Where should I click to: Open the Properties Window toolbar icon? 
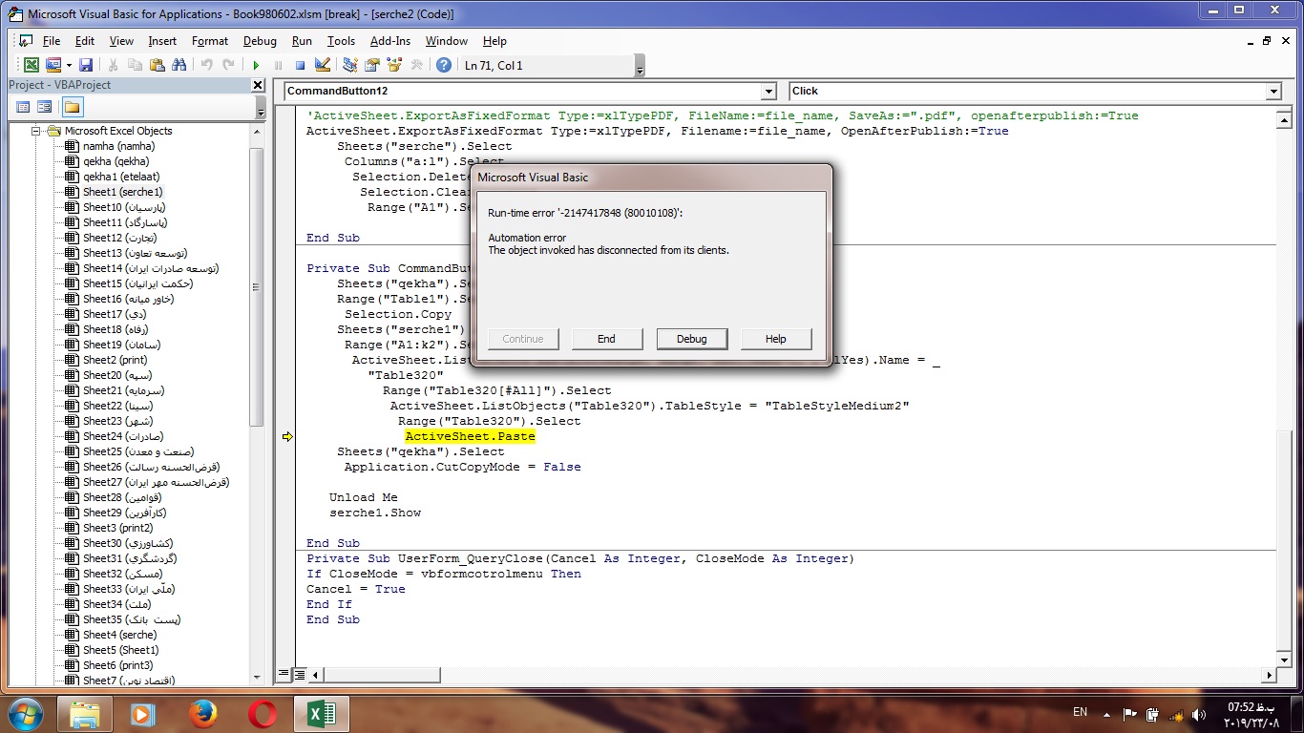[372, 65]
